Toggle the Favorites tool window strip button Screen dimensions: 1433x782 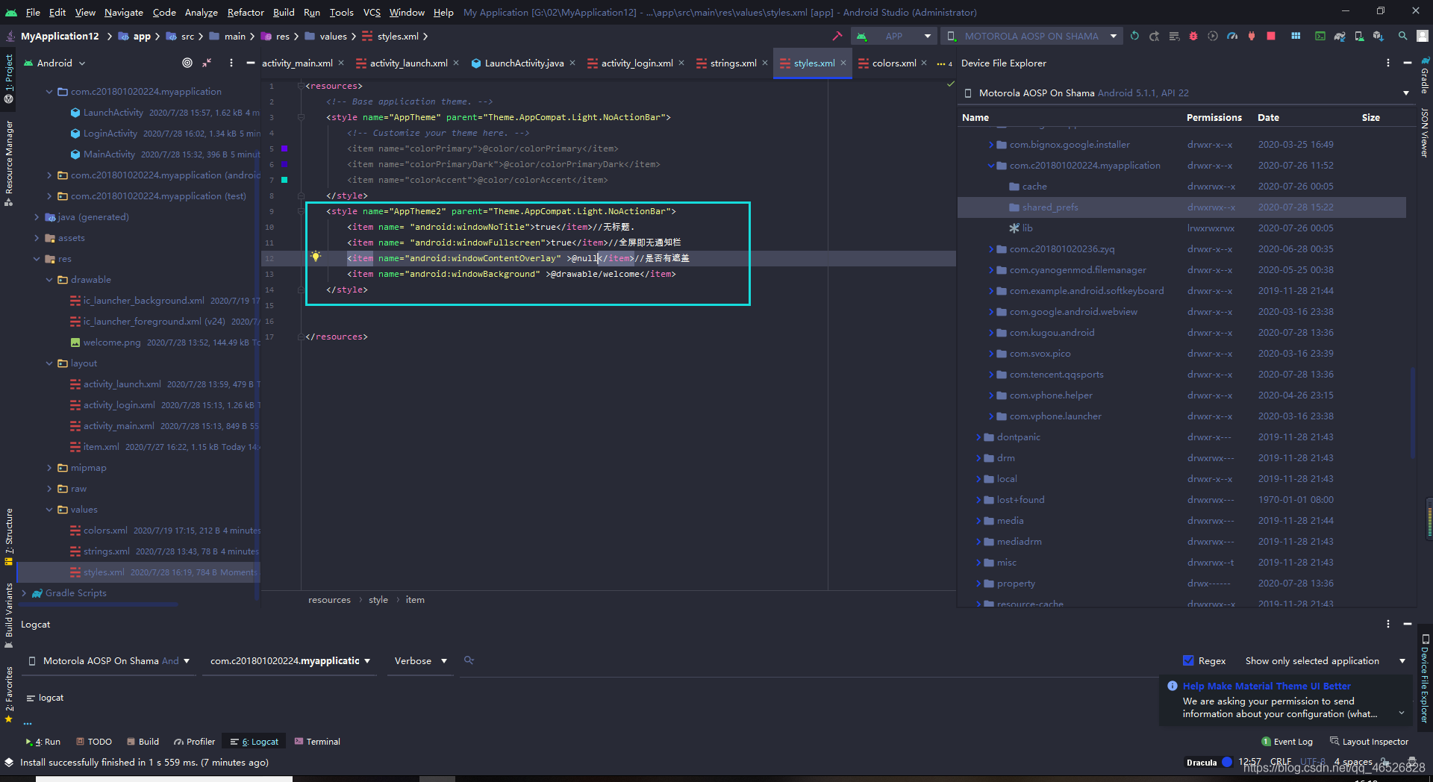pyautogui.click(x=8, y=694)
